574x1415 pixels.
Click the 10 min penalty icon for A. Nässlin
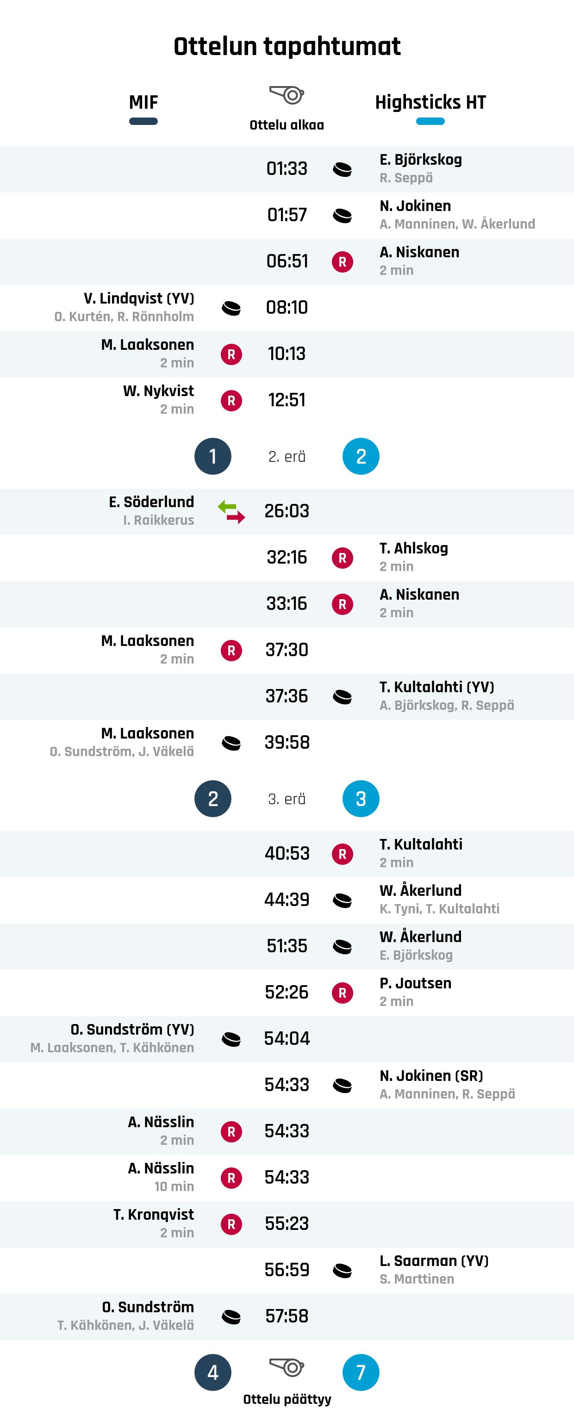[x=231, y=1178]
